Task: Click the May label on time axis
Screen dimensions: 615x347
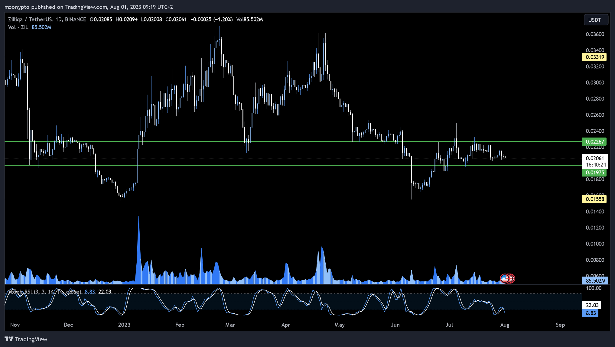Action: tap(340, 325)
